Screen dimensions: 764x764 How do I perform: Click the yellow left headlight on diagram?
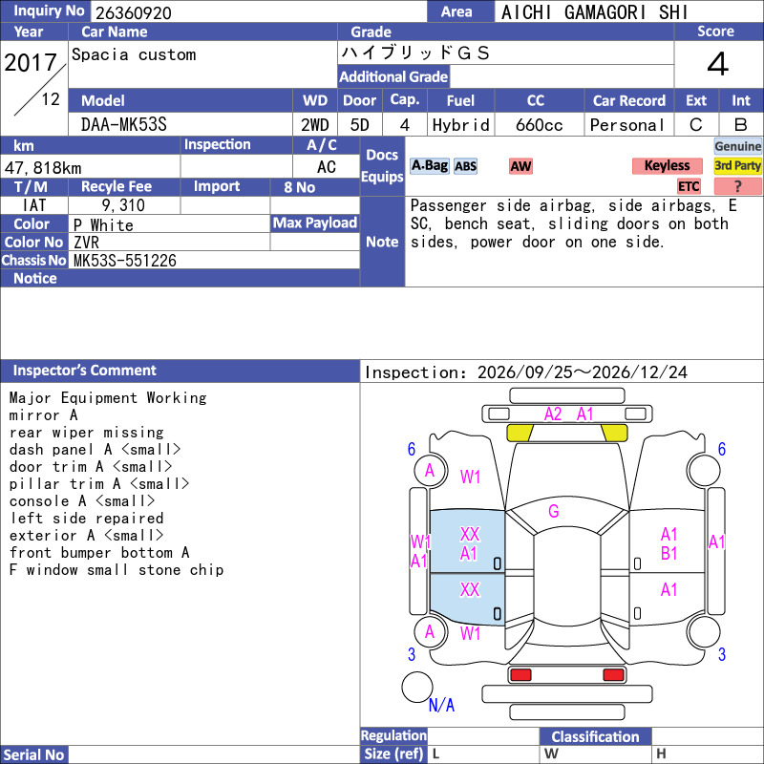(520, 433)
